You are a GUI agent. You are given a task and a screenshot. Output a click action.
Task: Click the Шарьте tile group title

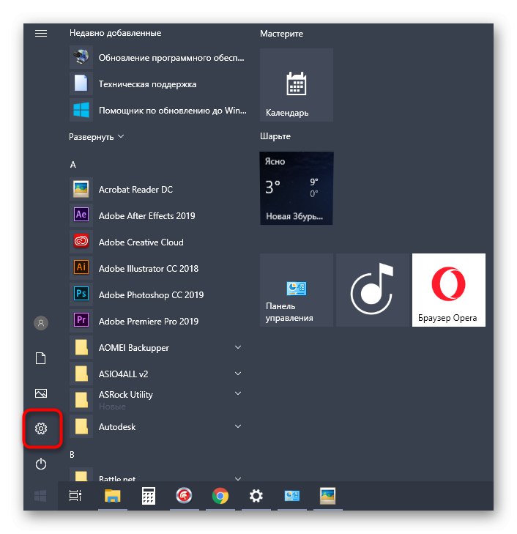[x=275, y=136]
